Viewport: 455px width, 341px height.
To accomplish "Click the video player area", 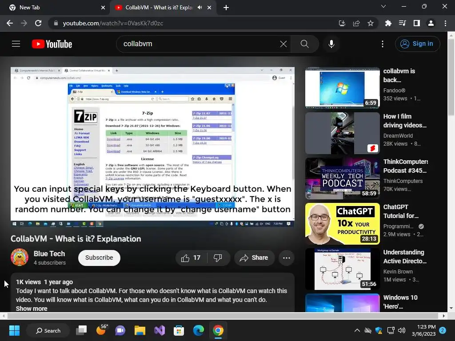I will (152, 147).
